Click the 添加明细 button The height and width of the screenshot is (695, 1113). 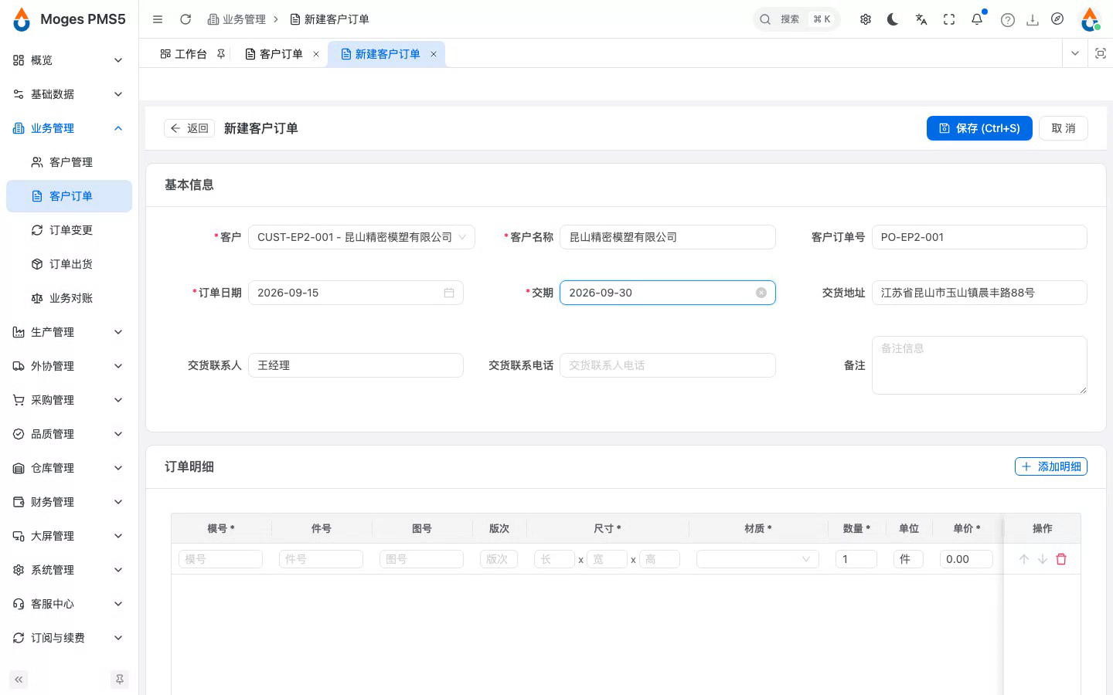point(1051,466)
